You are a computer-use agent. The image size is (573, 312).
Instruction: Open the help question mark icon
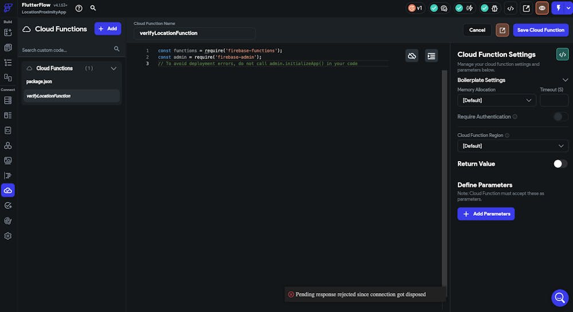[79, 8]
